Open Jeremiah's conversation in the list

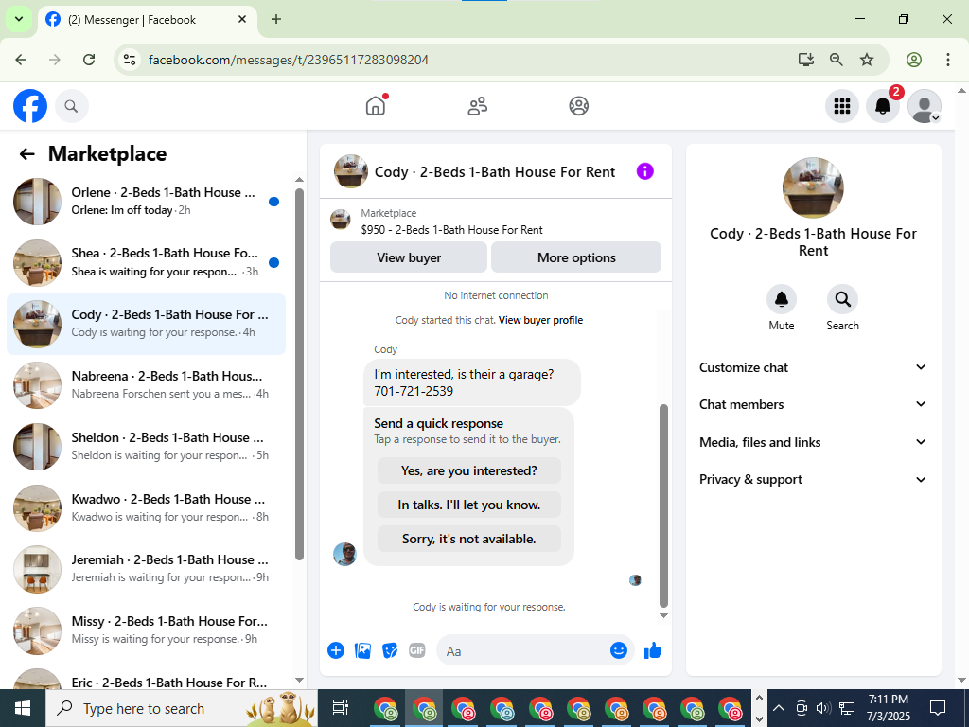[146, 569]
